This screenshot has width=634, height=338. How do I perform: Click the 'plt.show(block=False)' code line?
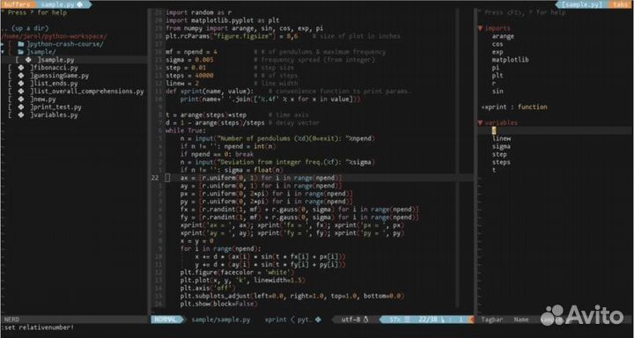tap(218, 304)
